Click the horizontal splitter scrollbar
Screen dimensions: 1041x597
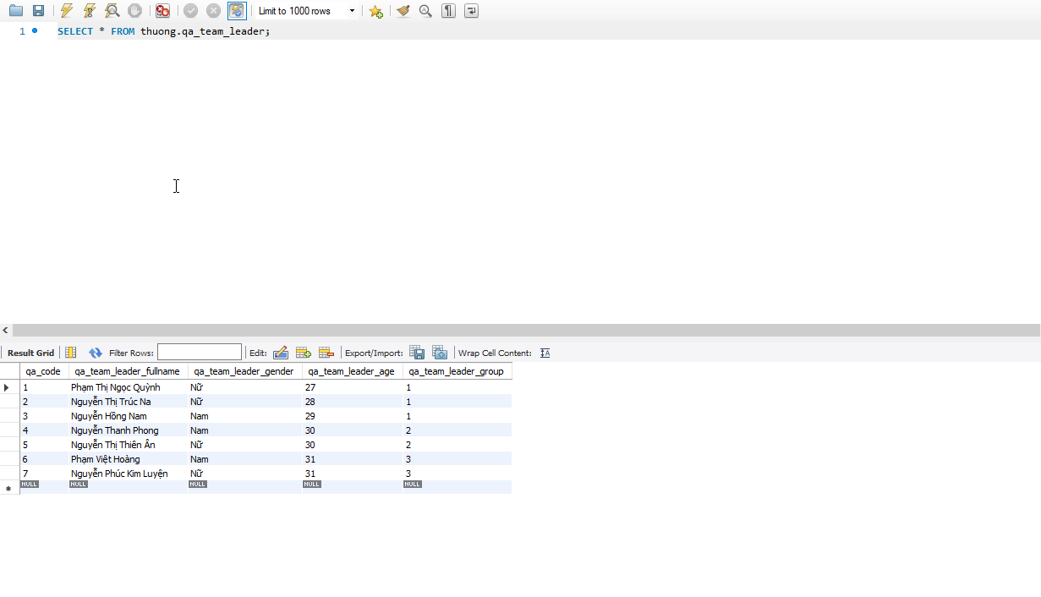pyautogui.click(x=524, y=331)
